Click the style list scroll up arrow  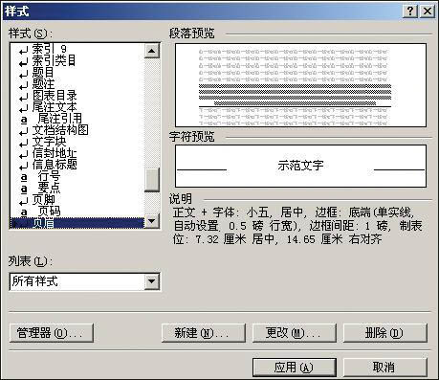point(152,51)
